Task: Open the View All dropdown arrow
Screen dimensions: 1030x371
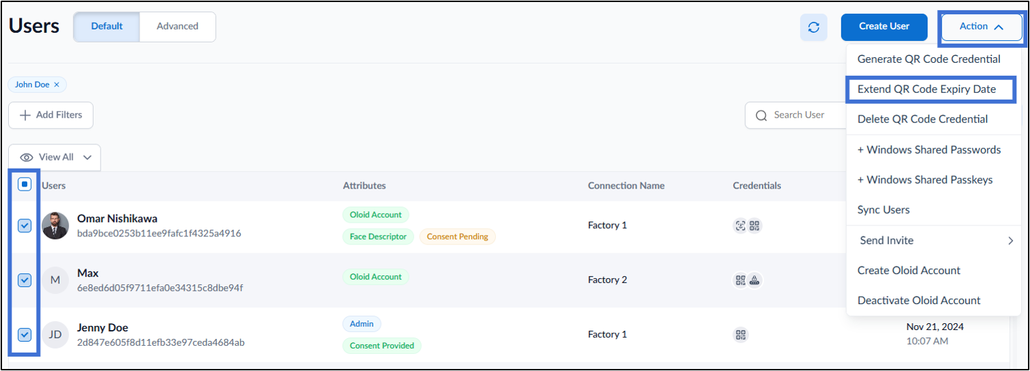Action: [x=87, y=157]
